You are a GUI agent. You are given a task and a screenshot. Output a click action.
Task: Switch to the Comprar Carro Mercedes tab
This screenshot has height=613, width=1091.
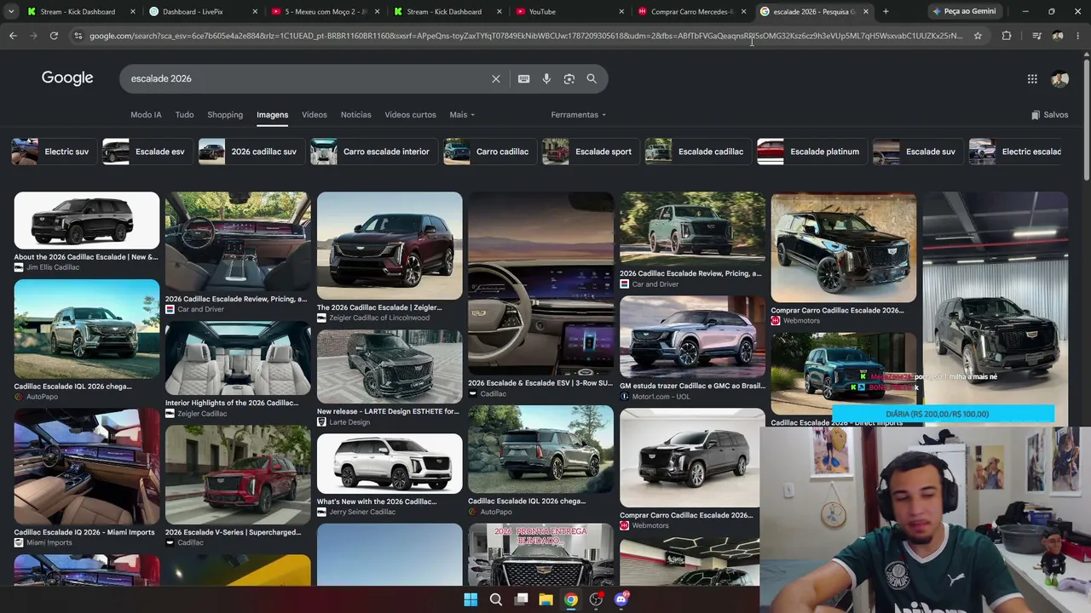(692, 12)
